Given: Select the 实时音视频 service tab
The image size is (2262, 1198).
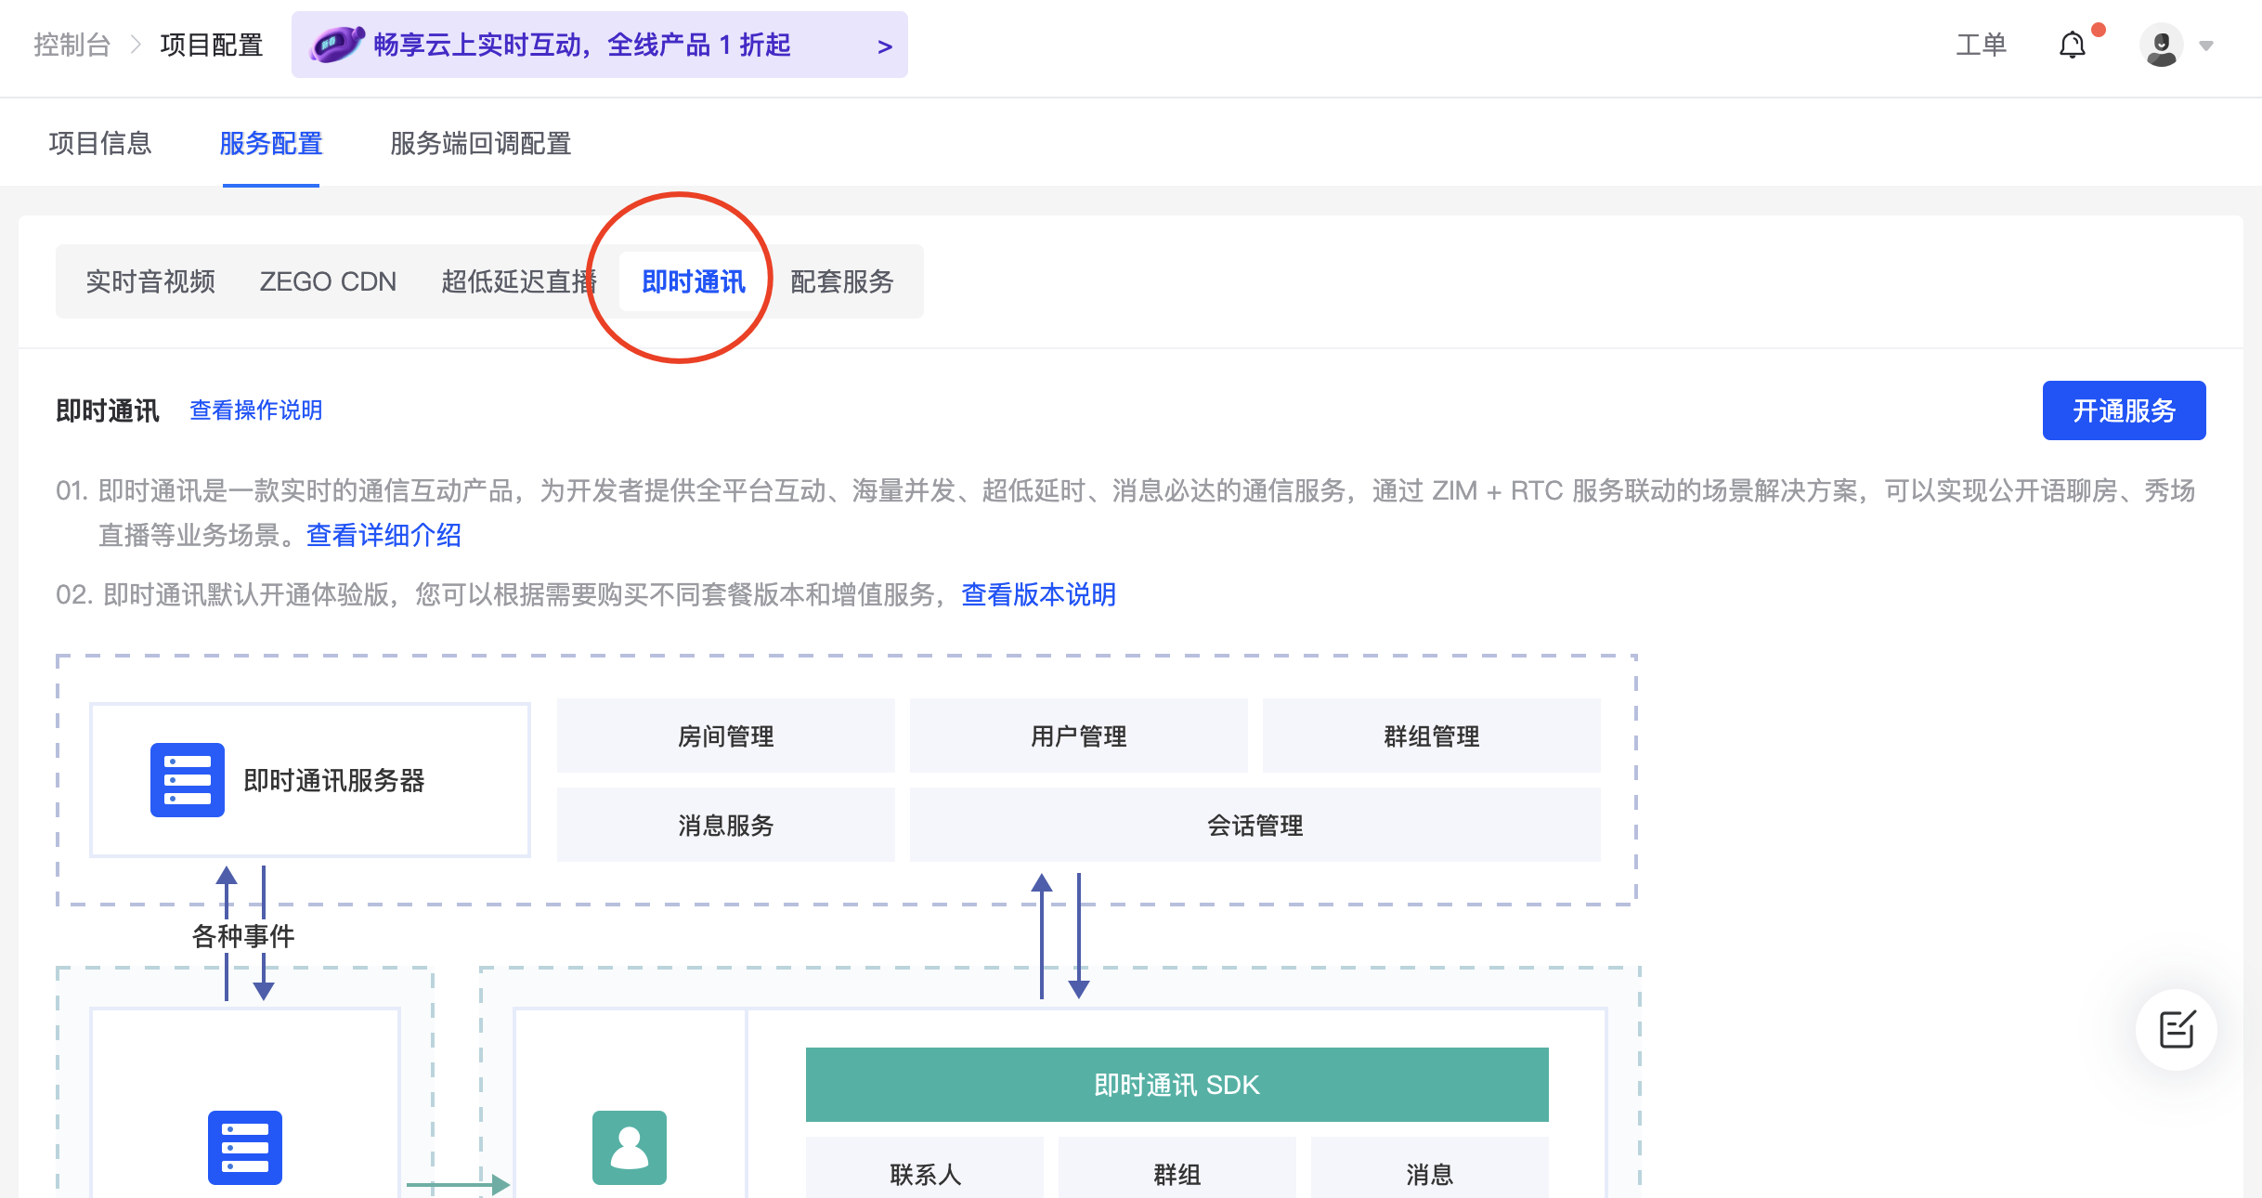Looking at the screenshot, I should (x=150, y=281).
